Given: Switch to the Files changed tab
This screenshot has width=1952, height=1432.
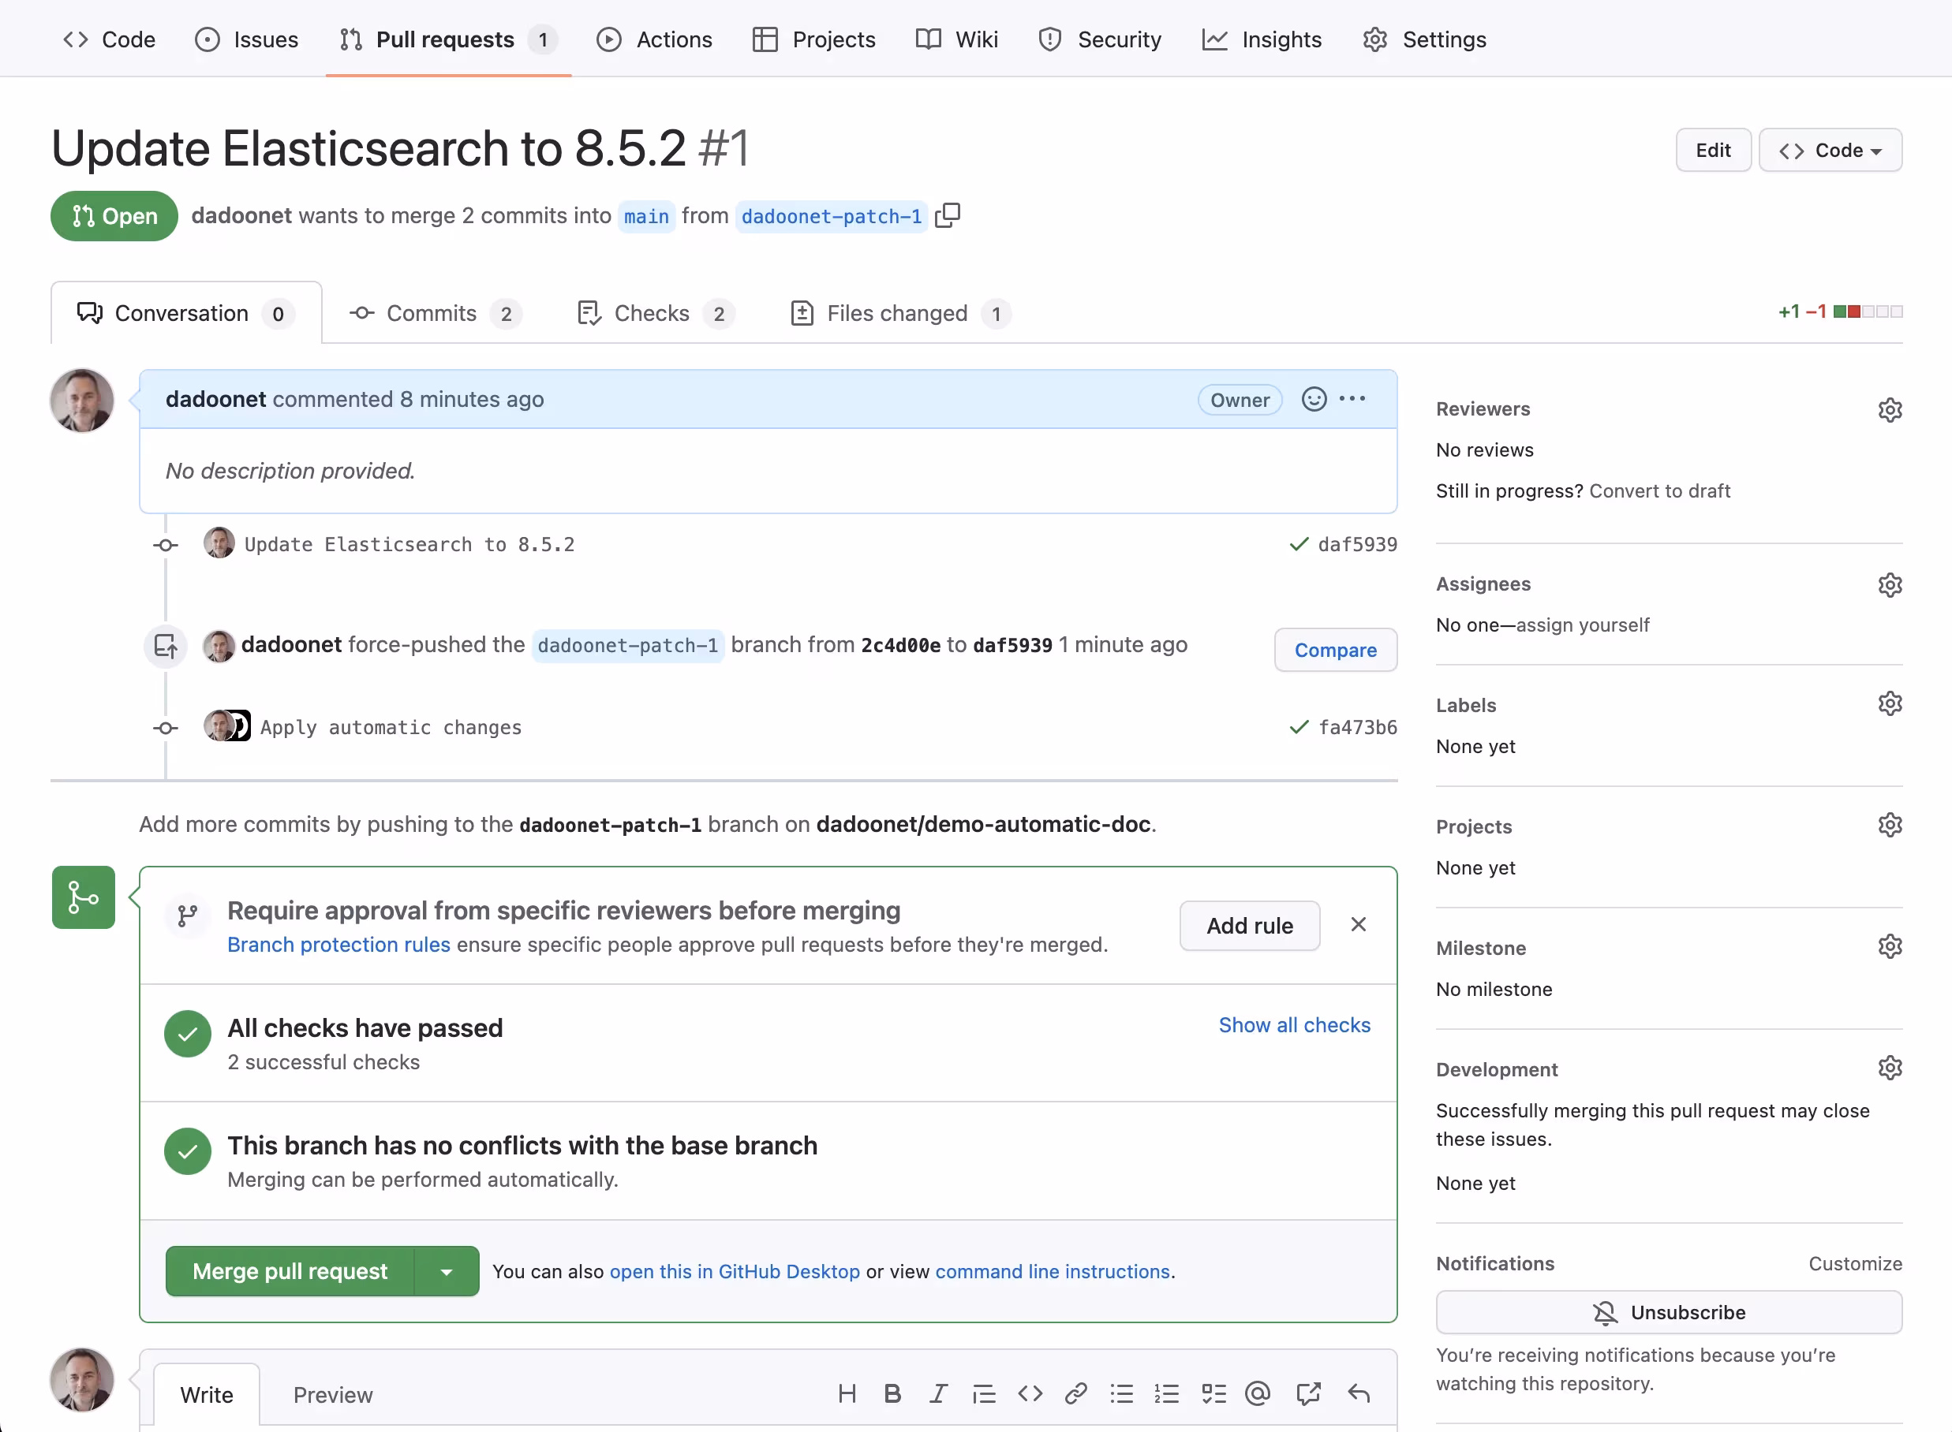Looking at the screenshot, I should [899, 313].
